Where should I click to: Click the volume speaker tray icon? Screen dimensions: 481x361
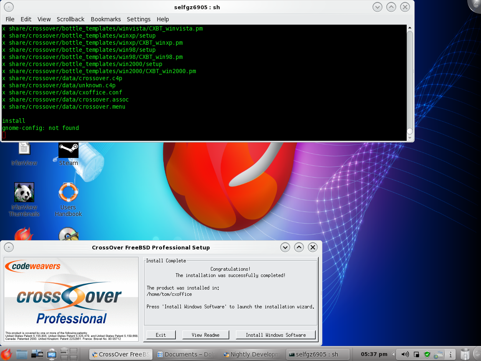[x=405, y=354]
